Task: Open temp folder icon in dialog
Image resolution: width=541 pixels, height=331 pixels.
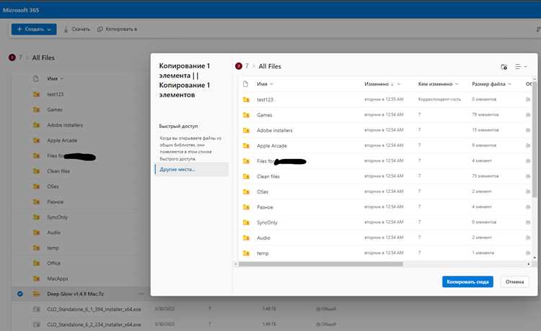Action: (246, 253)
